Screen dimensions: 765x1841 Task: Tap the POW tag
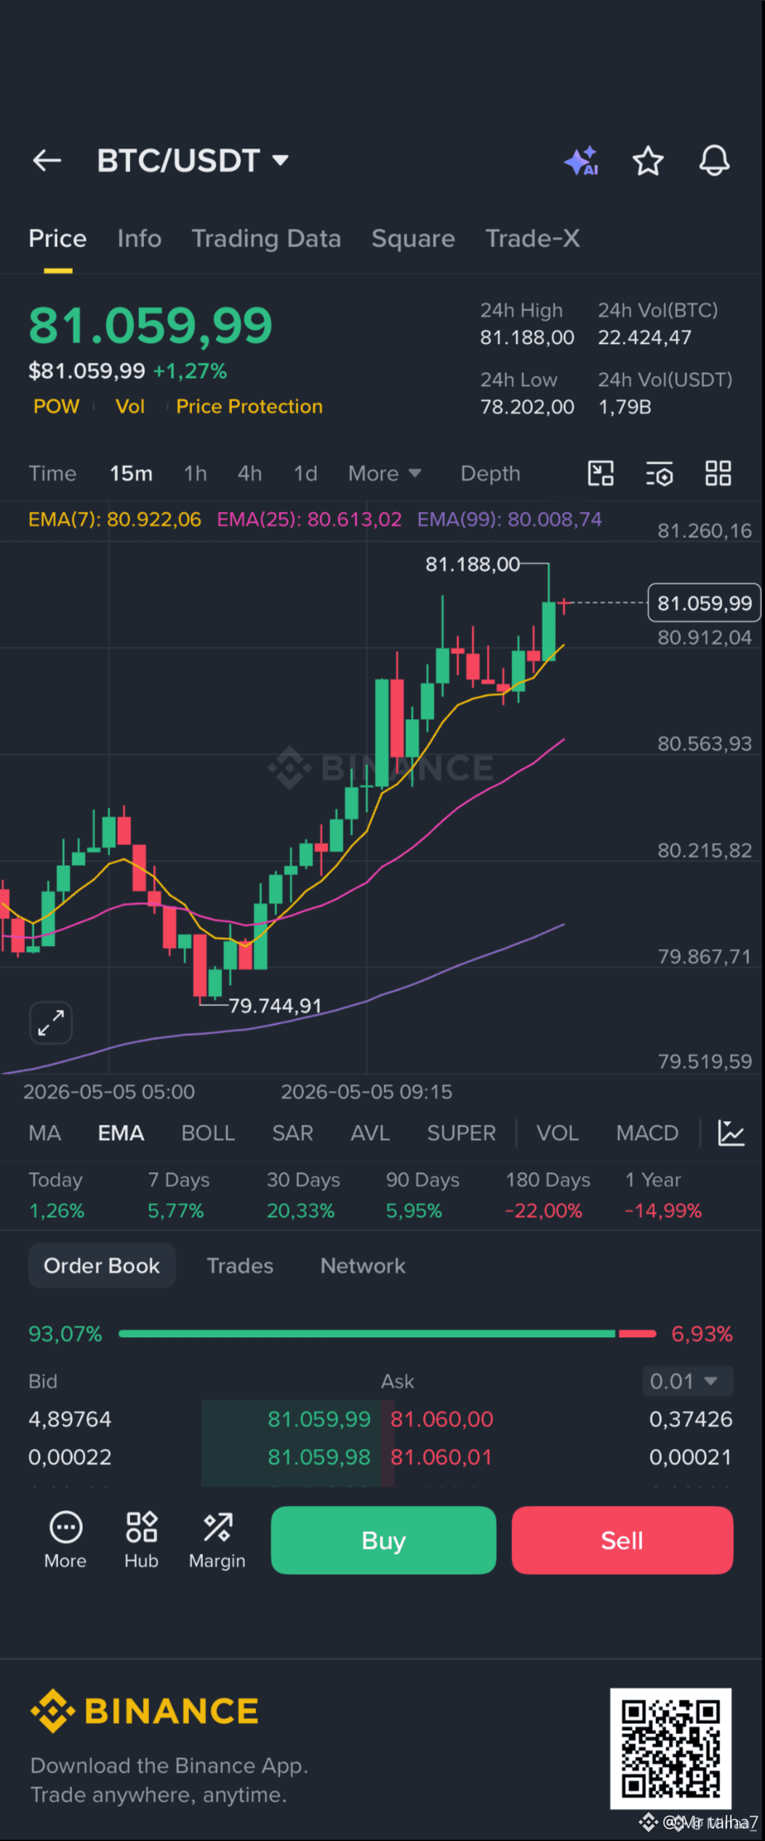pyautogui.click(x=56, y=406)
